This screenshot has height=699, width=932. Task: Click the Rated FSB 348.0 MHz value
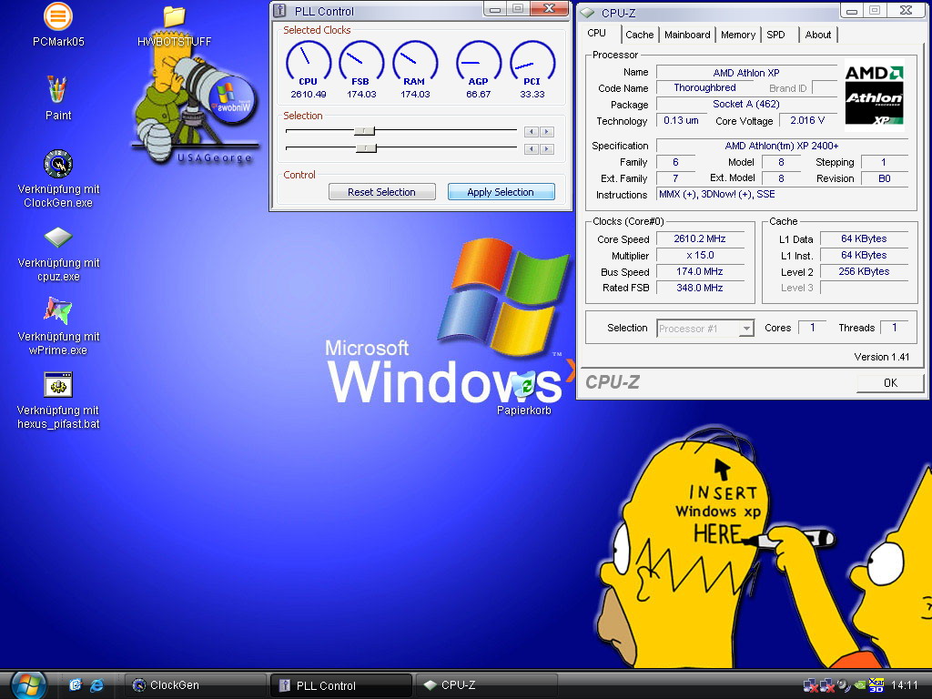(x=700, y=288)
